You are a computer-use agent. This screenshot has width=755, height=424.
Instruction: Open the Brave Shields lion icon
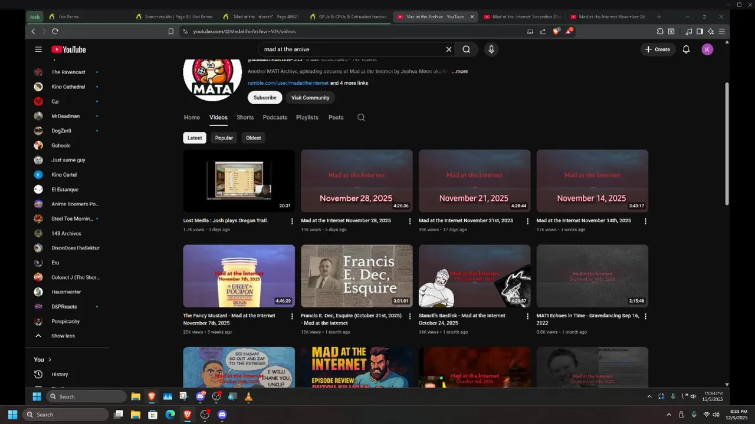[556, 31]
